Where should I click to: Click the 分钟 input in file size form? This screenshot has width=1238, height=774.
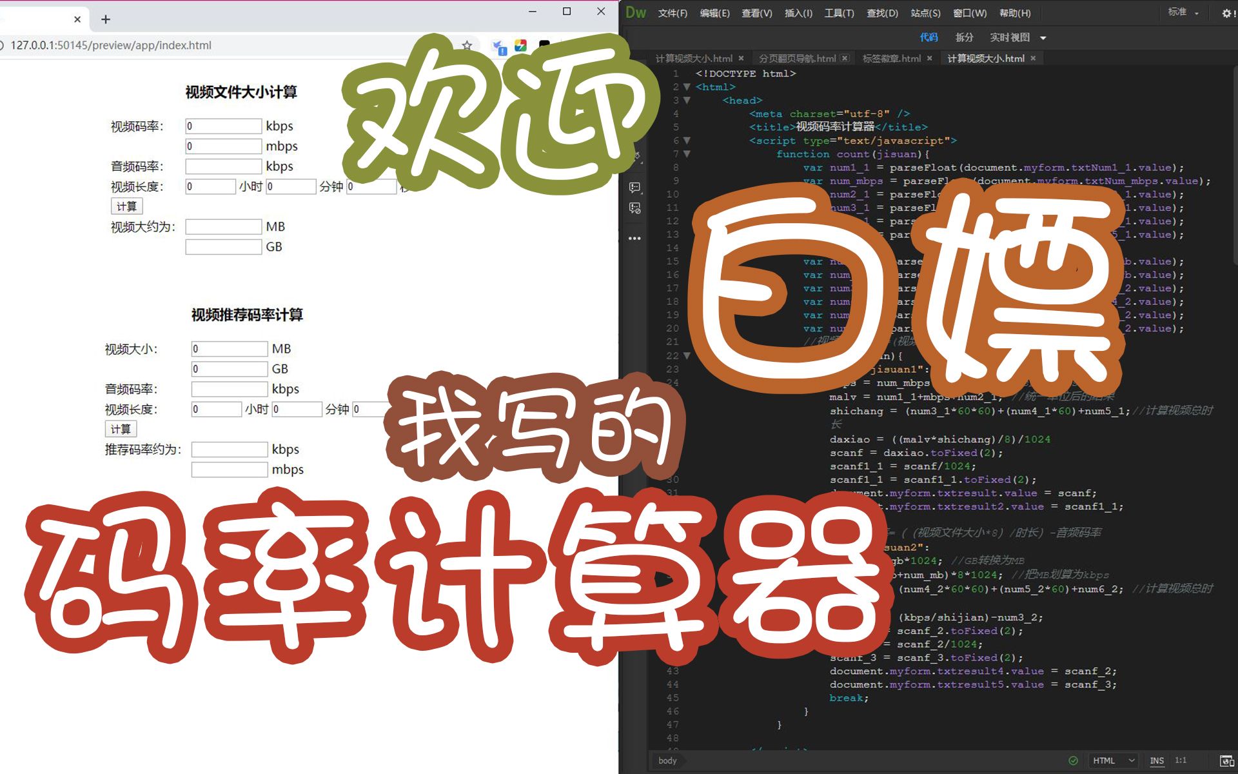tap(291, 186)
